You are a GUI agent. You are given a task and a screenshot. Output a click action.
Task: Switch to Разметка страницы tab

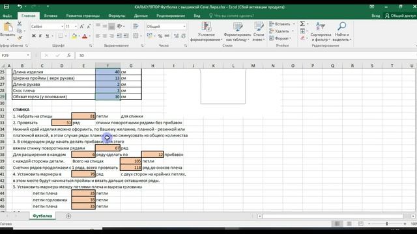tap(83, 16)
